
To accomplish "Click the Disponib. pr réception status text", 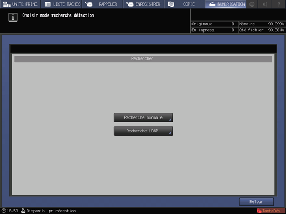I will tap(51, 211).
